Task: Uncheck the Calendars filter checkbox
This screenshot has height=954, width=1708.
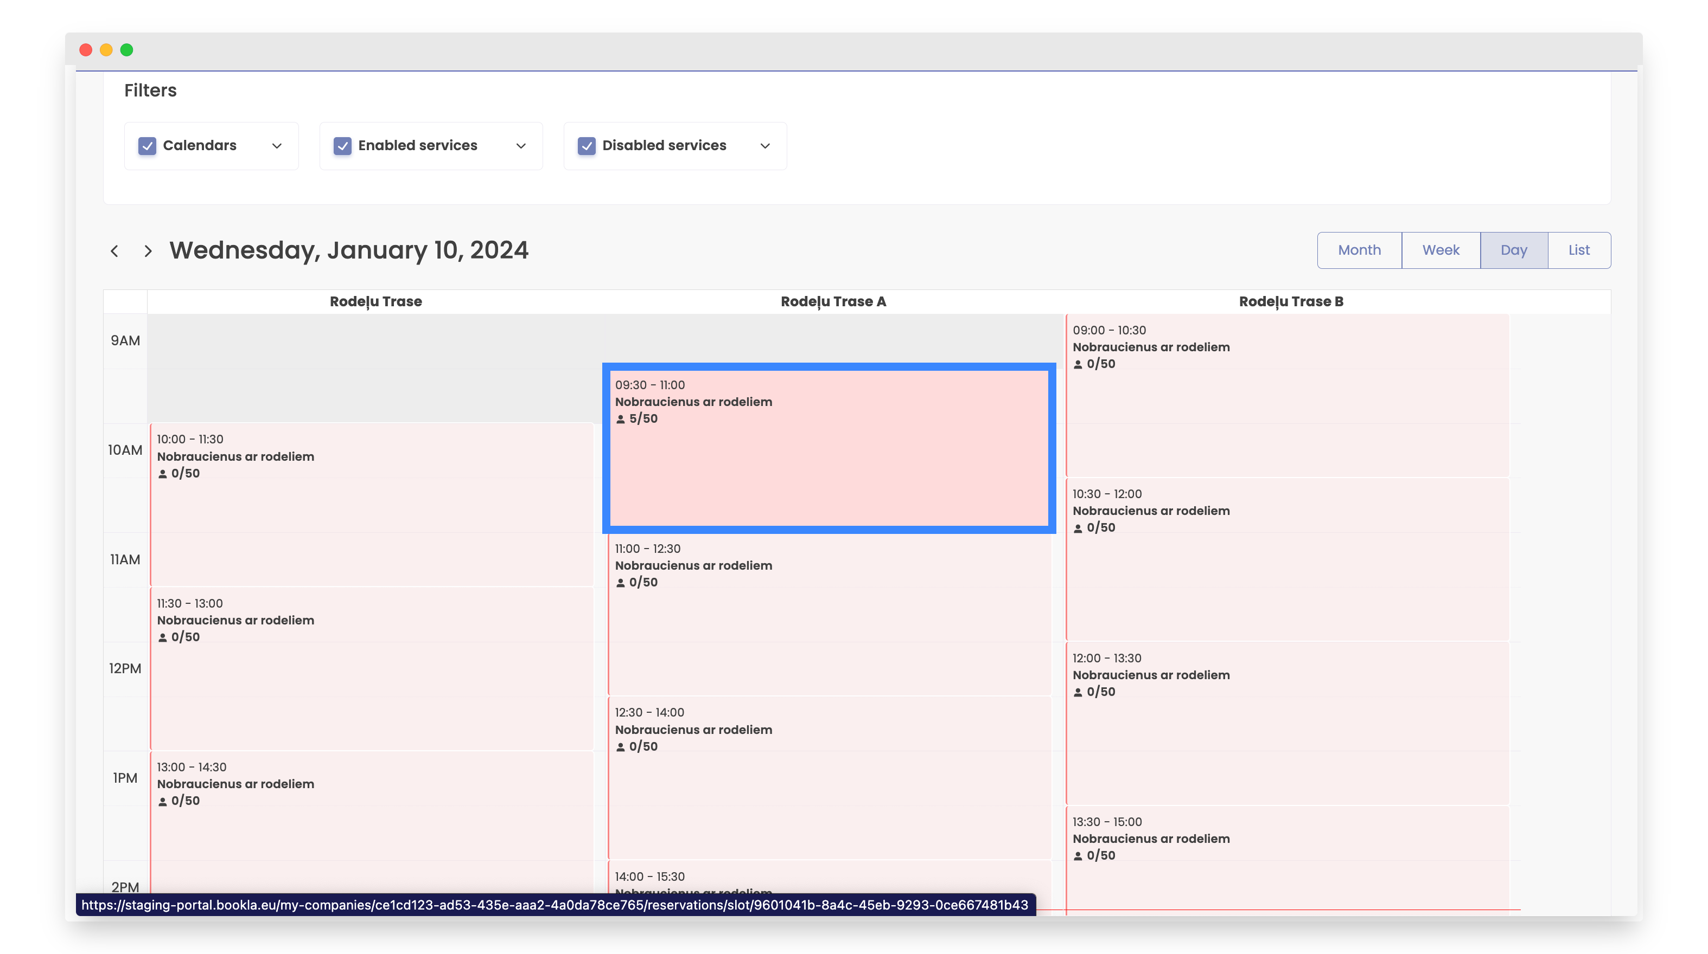Action: pos(147,146)
